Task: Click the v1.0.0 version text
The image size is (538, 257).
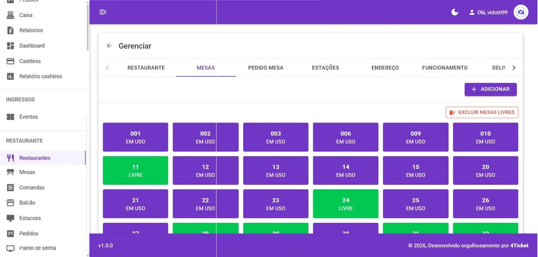Action: pyautogui.click(x=106, y=245)
